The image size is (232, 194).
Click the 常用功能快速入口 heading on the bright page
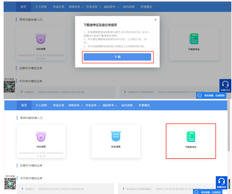31,118
